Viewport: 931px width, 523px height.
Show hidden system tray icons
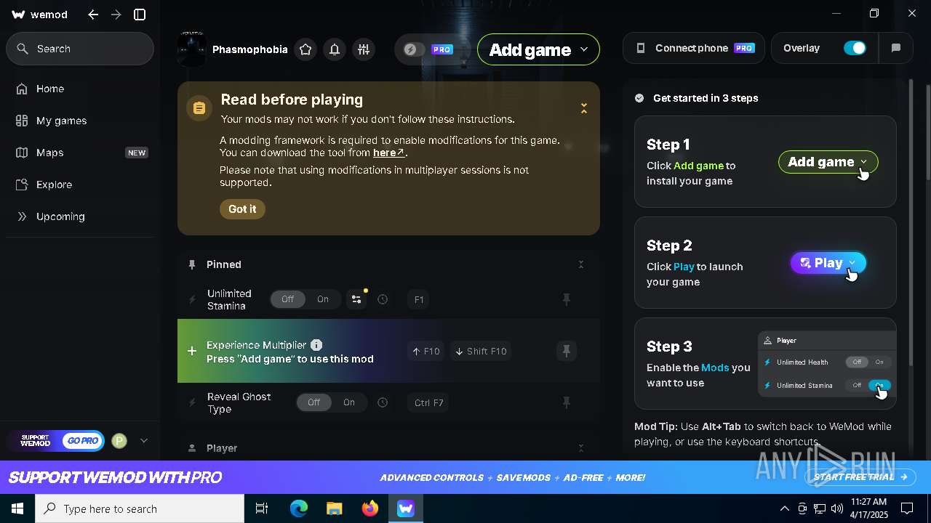[x=784, y=508]
